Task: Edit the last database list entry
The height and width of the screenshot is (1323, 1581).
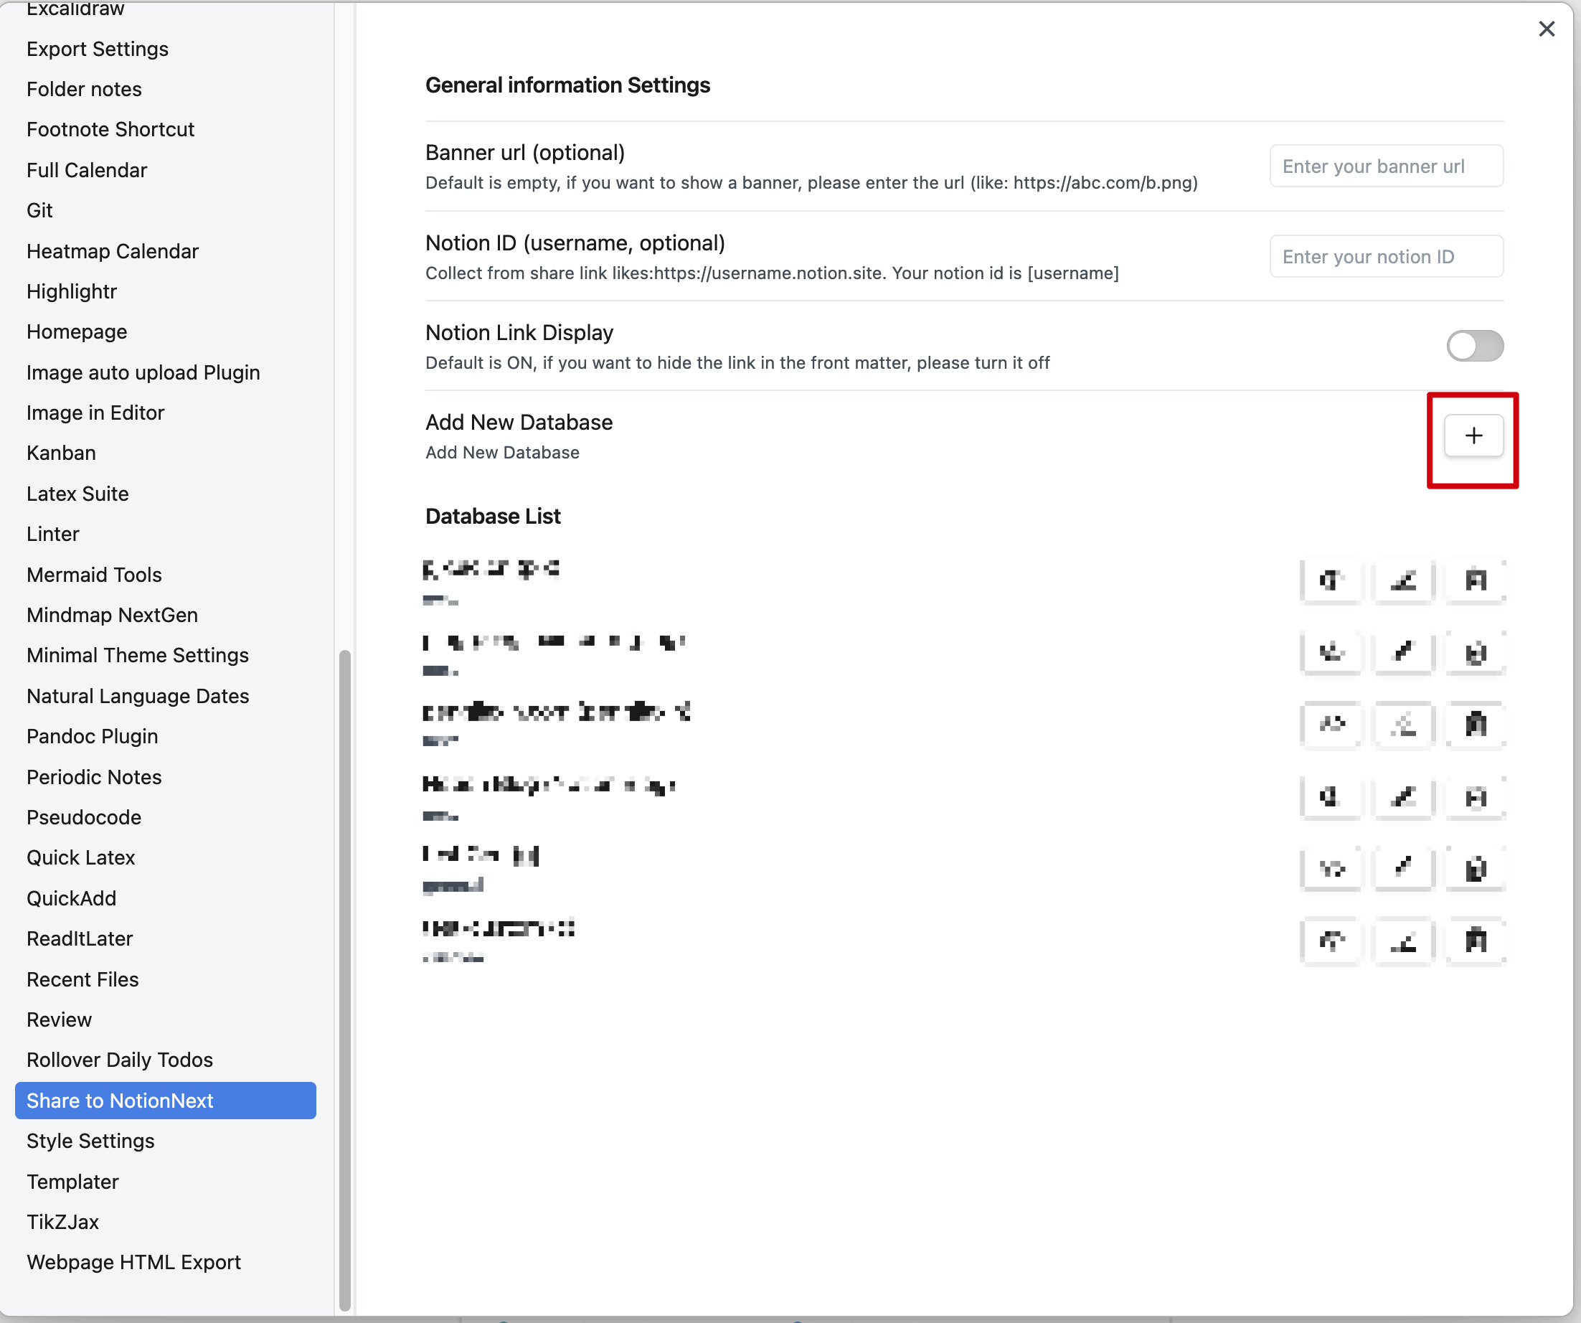Action: coord(1402,941)
